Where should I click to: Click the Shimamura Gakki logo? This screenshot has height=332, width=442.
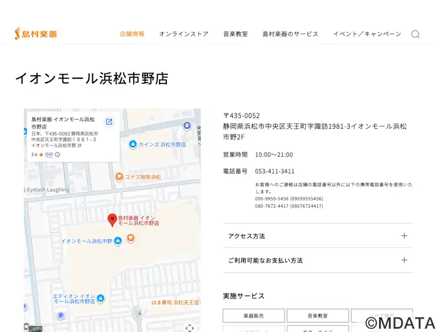coord(36,34)
